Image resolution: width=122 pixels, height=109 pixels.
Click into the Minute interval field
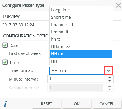point(78,79)
